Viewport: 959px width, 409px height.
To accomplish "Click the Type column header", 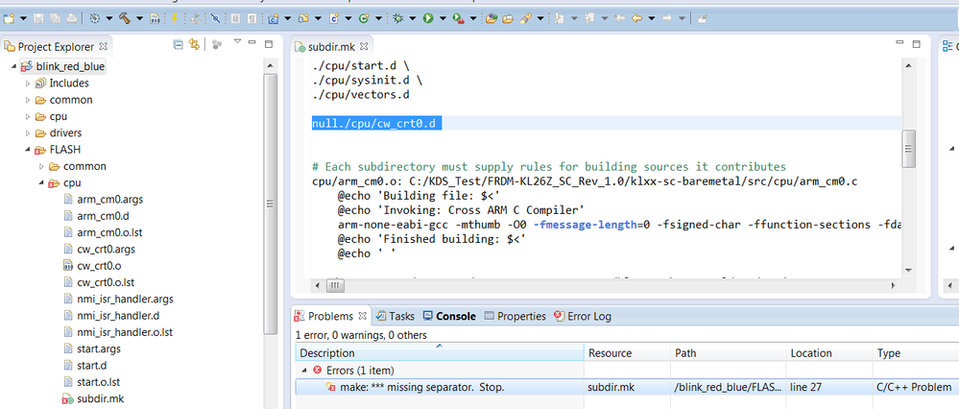I will [x=915, y=352].
